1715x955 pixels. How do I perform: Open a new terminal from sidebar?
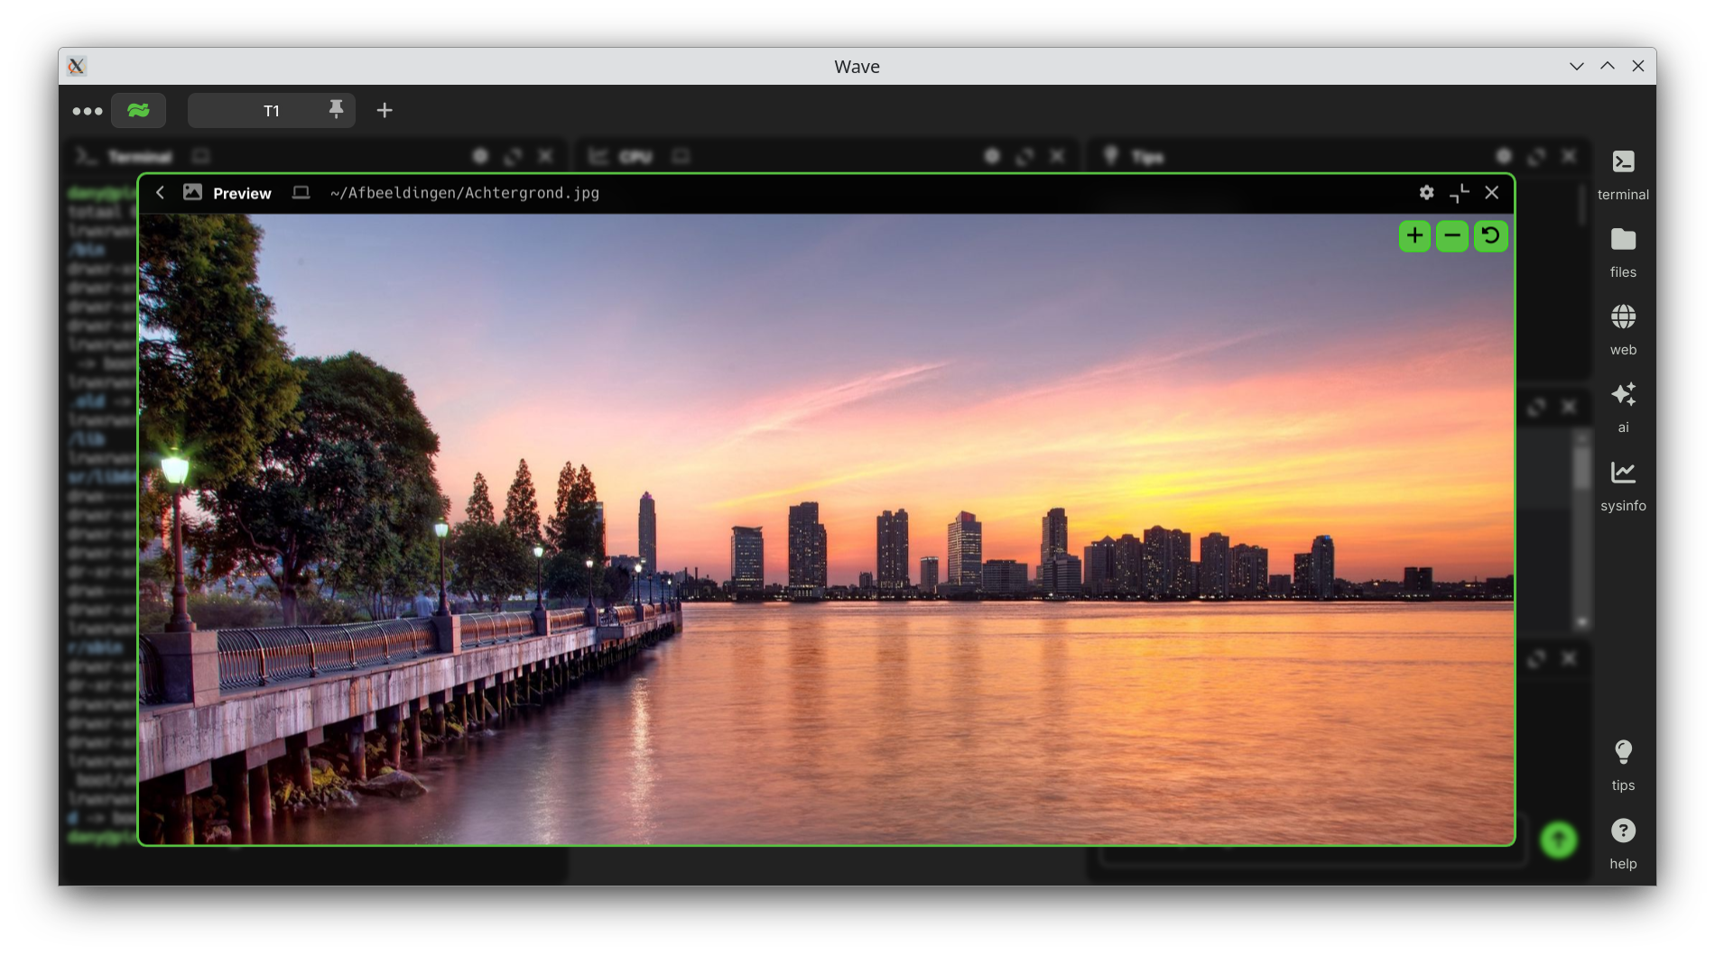coord(1623,176)
